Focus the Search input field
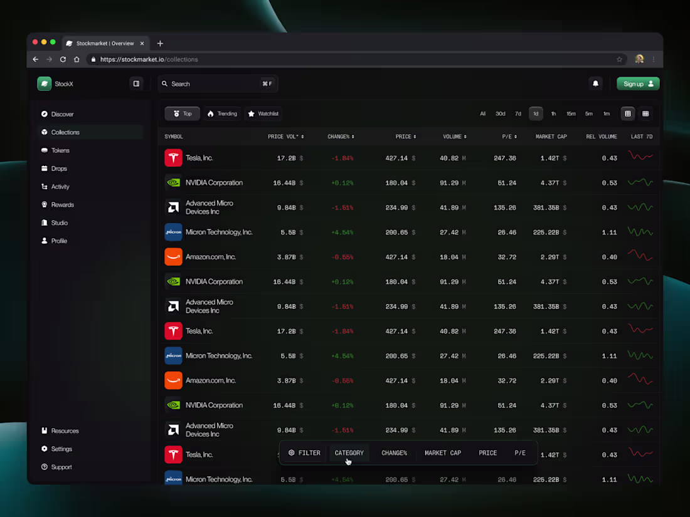Viewport: 690px width, 517px height. 218,83
